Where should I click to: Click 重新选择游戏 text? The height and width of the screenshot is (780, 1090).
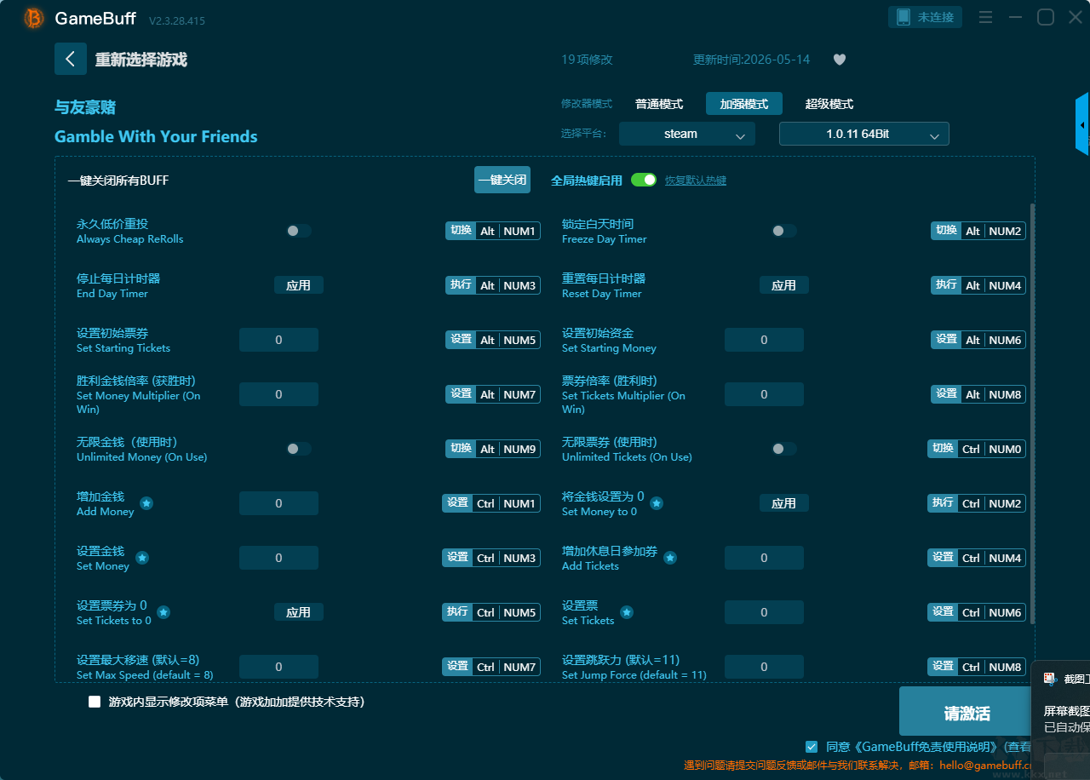pyautogui.click(x=141, y=60)
